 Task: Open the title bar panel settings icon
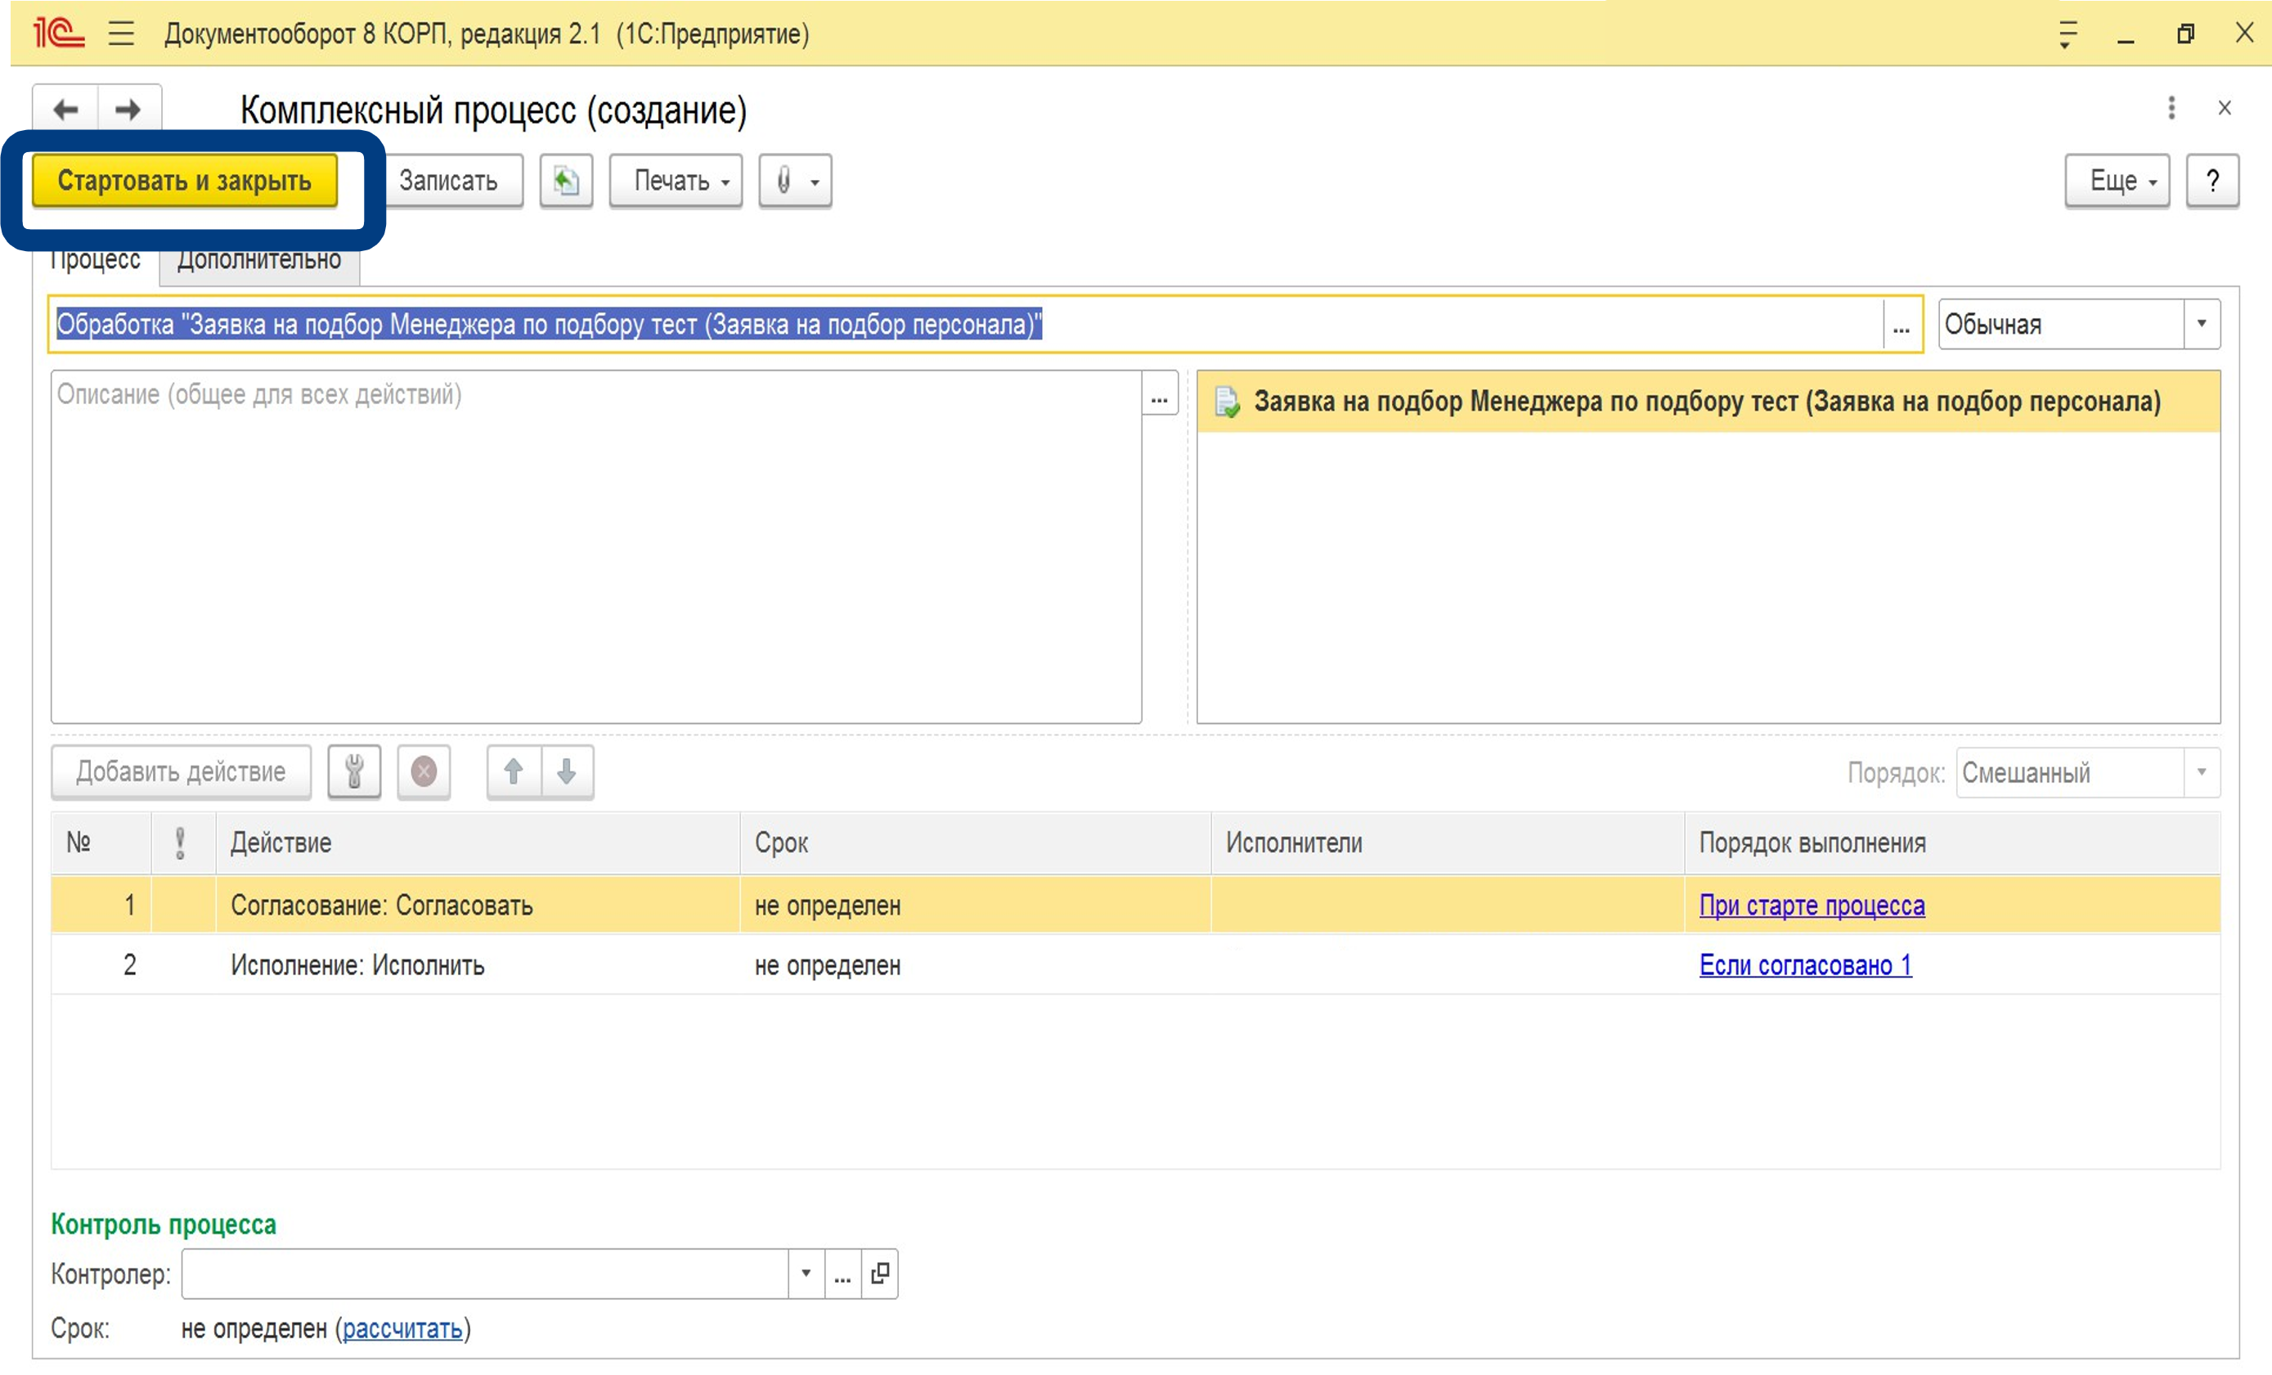2068,34
